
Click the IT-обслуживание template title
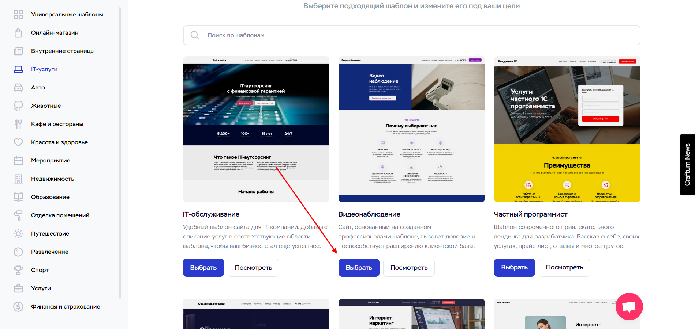(211, 214)
